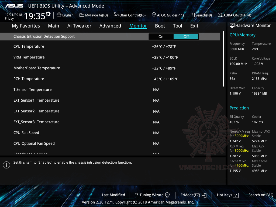Select the T Sensor Temperature row
276x207 pixels.
pyautogui.click(x=110, y=89)
